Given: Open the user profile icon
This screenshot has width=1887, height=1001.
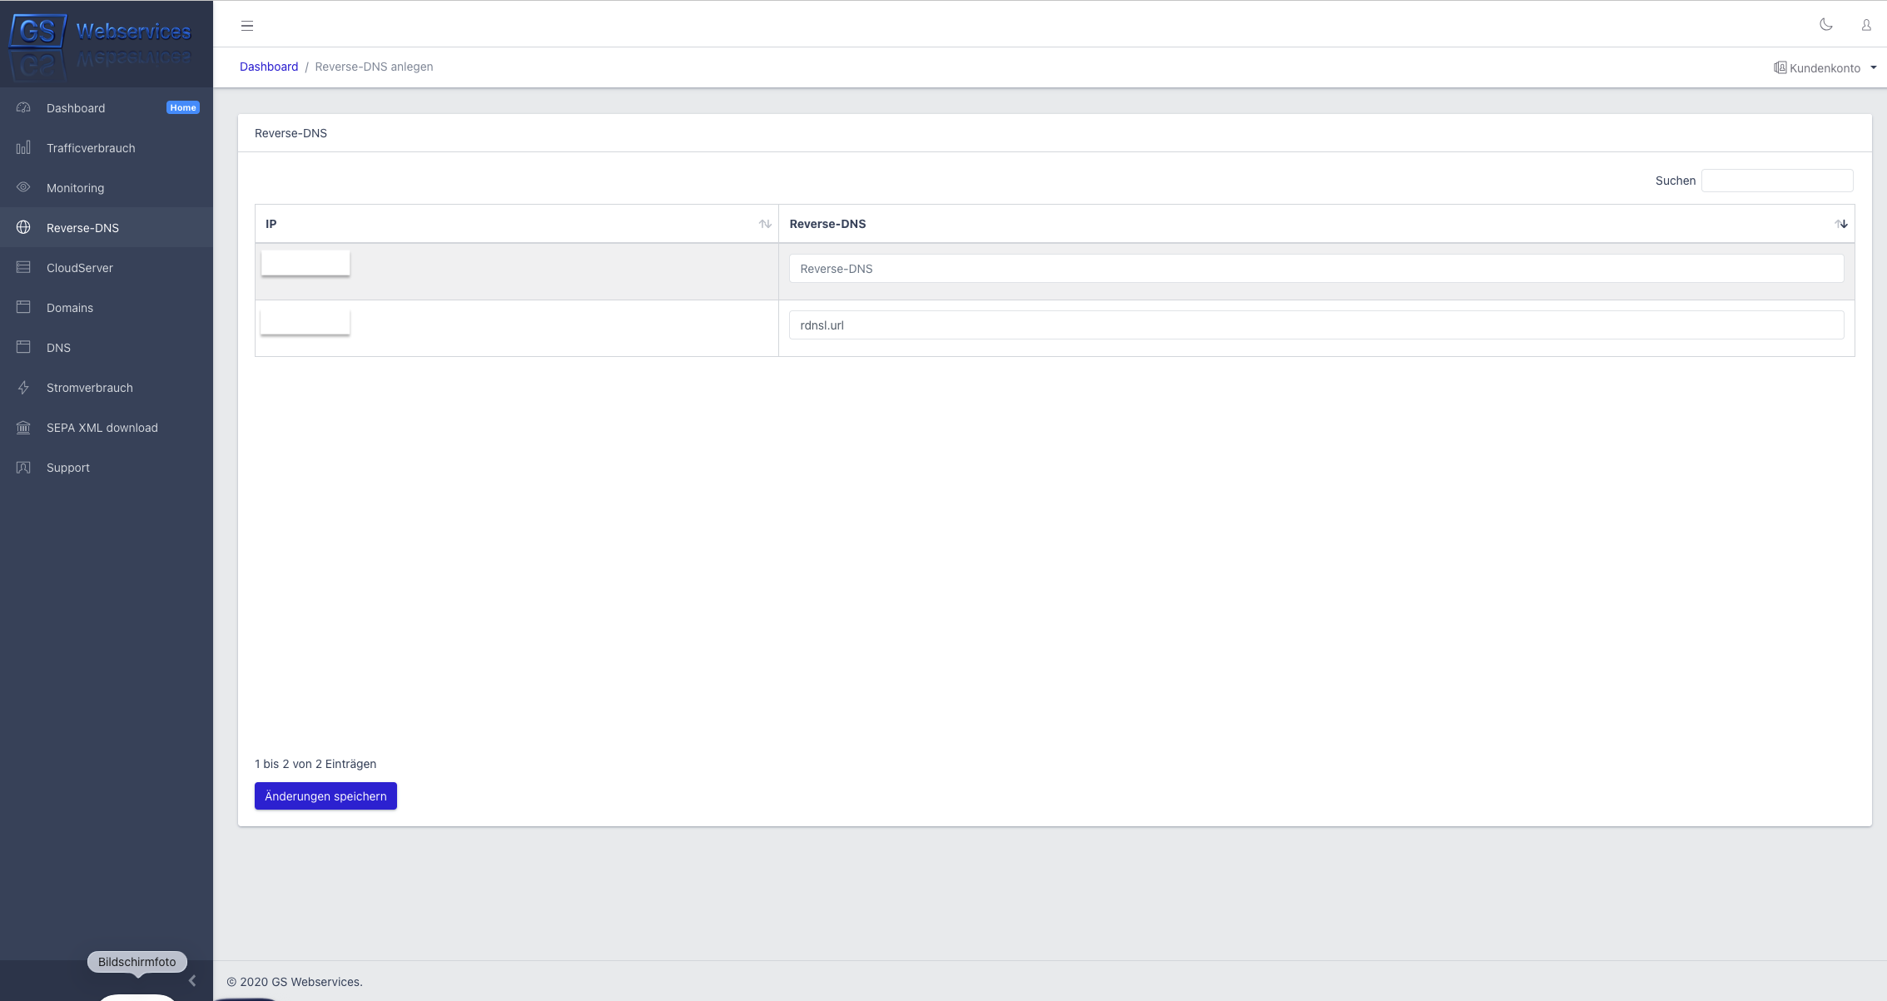Looking at the screenshot, I should (x=1866, y=25).
